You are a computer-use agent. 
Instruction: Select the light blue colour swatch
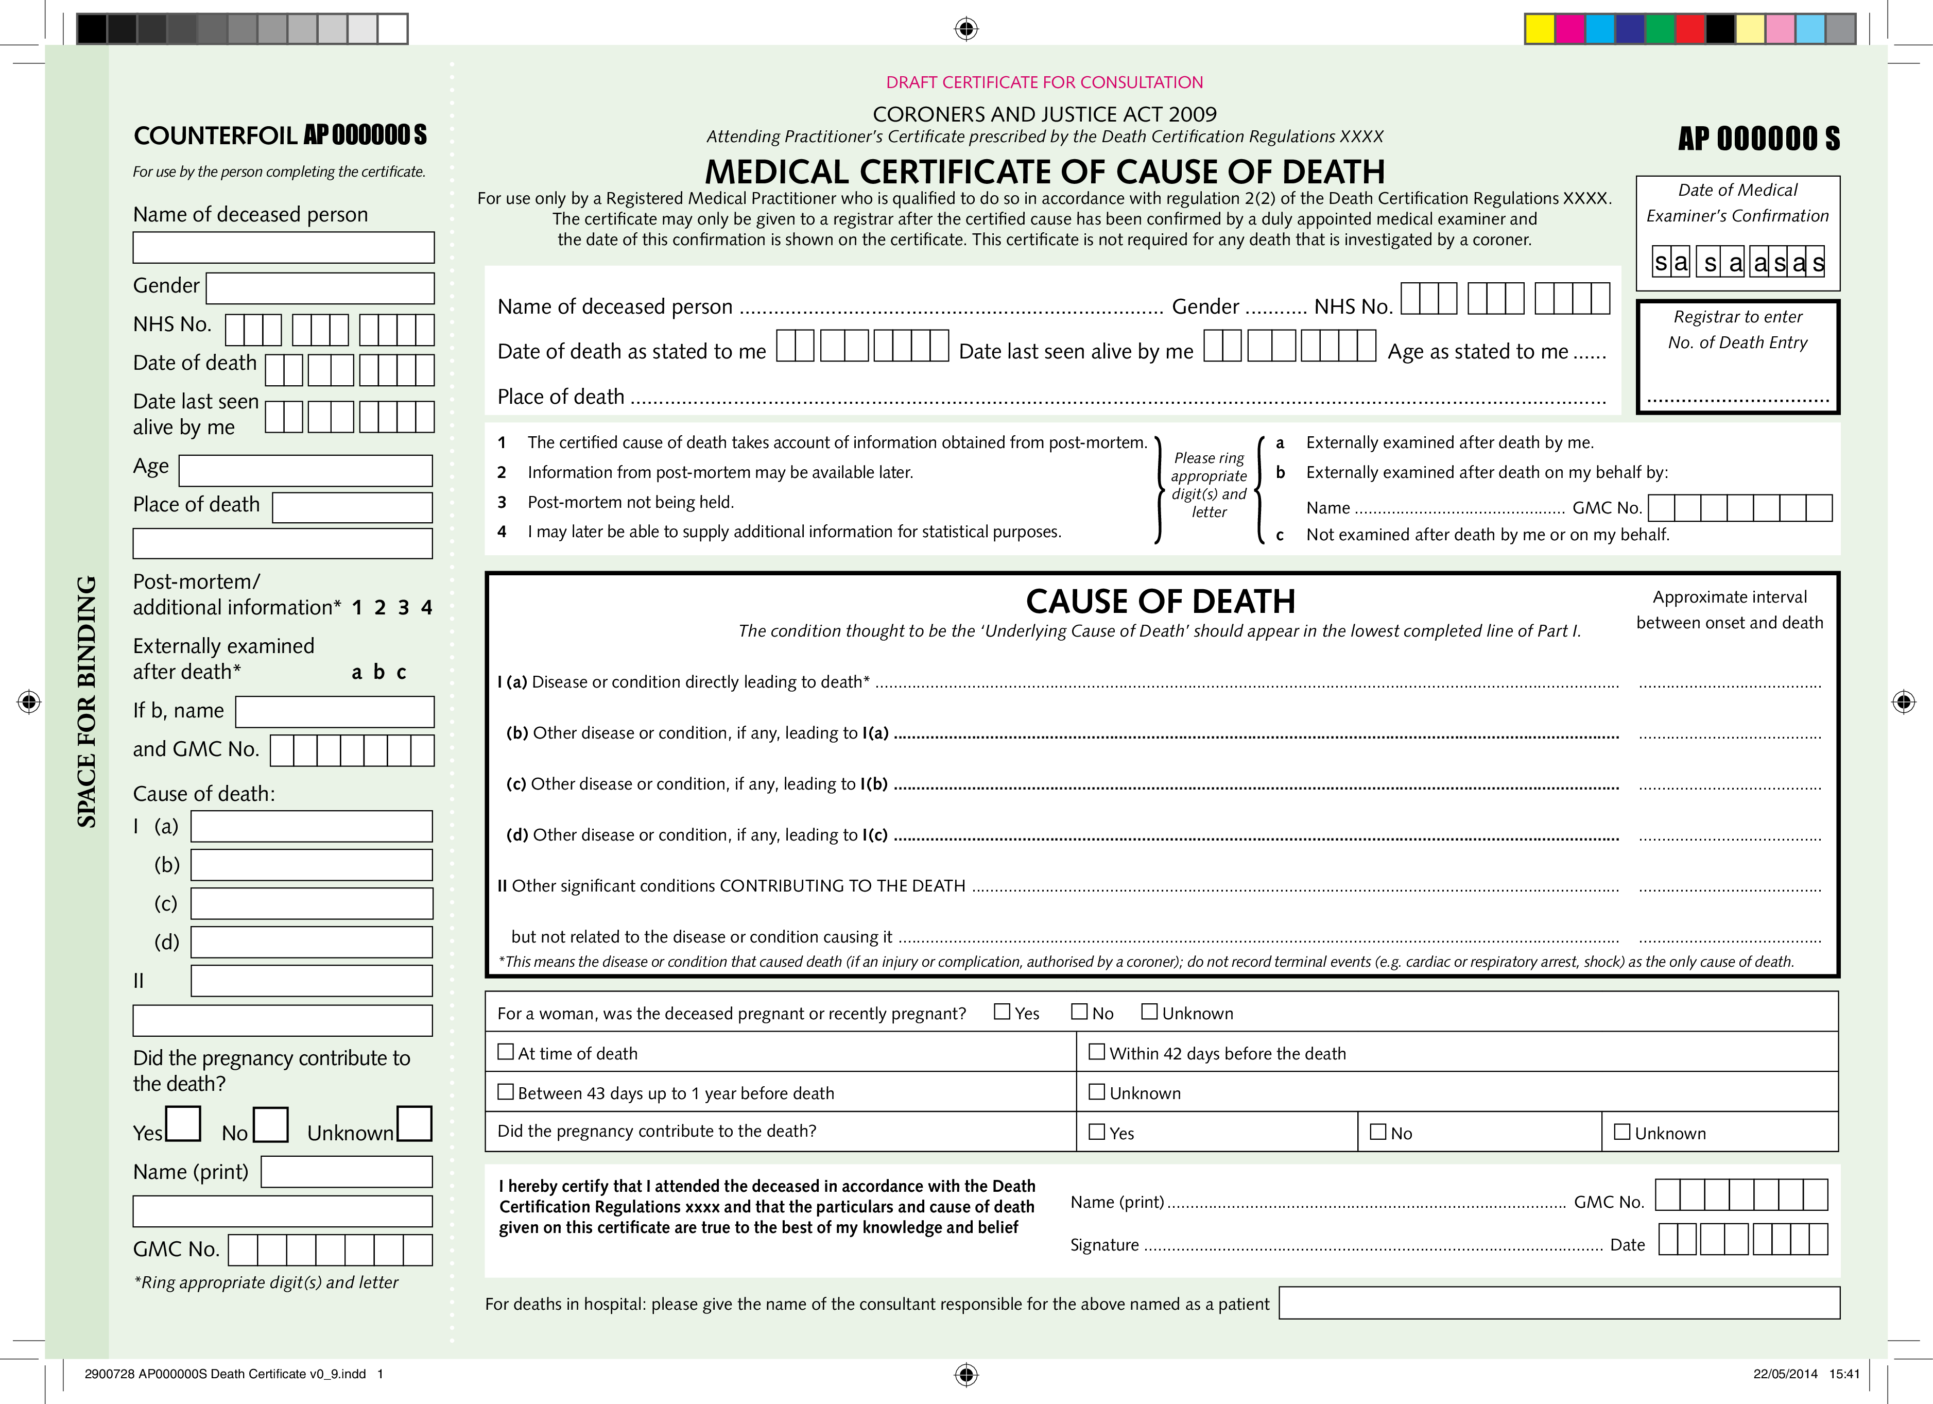tap(1810, 29)
